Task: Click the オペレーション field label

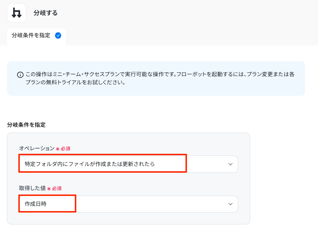Action: [37, 149]
